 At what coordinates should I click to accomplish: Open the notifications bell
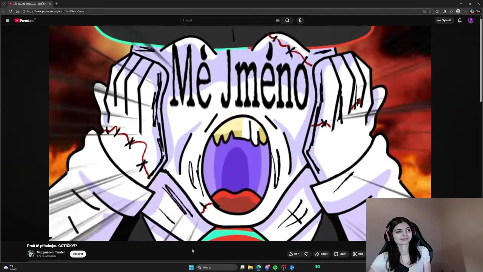pos(460,20)
